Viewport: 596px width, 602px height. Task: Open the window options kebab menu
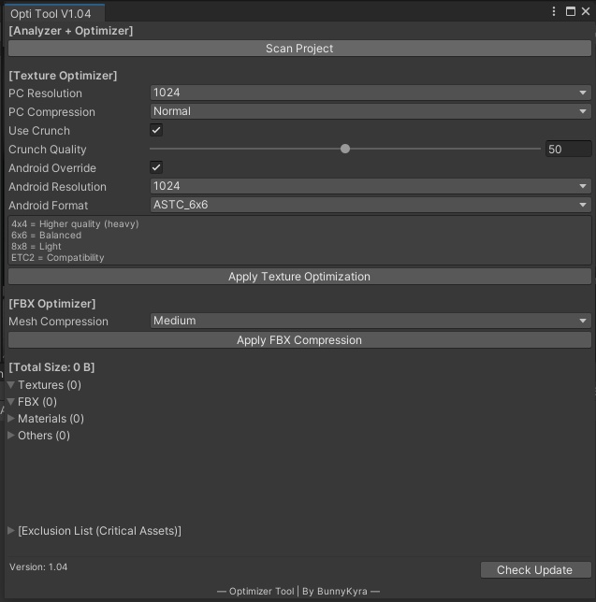(555, 11)
